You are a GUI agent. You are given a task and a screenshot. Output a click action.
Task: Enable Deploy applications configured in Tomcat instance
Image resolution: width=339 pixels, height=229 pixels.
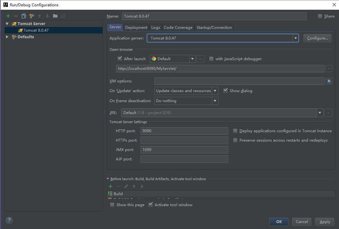[x=235, y=131]
